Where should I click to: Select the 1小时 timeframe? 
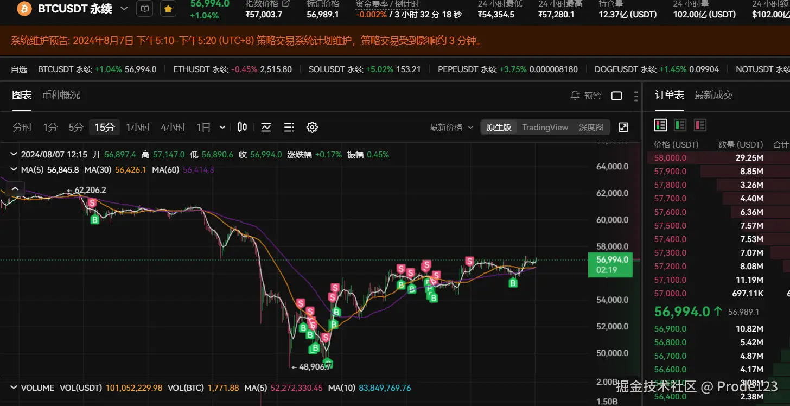pyautogui.click(x=138, y=127)
